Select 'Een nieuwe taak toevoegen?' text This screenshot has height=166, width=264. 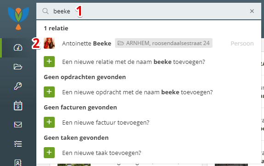[102, 153]
